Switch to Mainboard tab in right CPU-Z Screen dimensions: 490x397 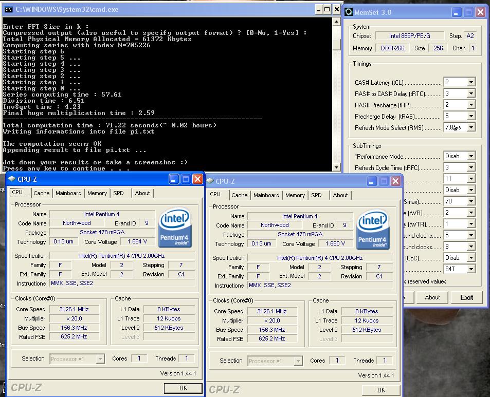[x=266, y=195]
